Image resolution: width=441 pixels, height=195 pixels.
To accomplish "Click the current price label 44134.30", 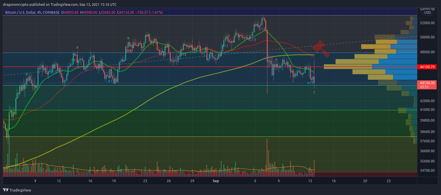I will pos(427,83).
